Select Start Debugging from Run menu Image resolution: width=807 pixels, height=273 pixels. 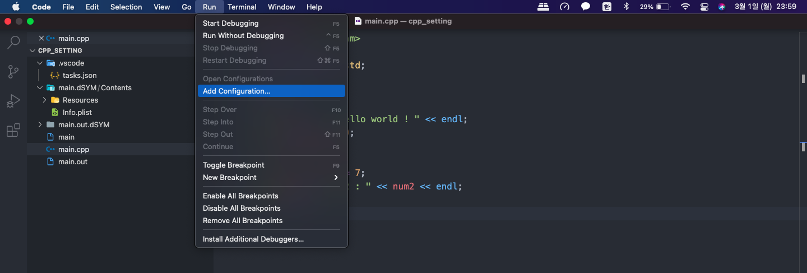pyautogui.click(x=271, y=24)
